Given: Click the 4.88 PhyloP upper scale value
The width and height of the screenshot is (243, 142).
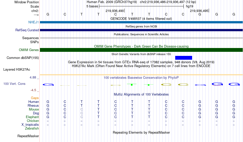Looking at the screenshot, I should click(x=33, y=77).
